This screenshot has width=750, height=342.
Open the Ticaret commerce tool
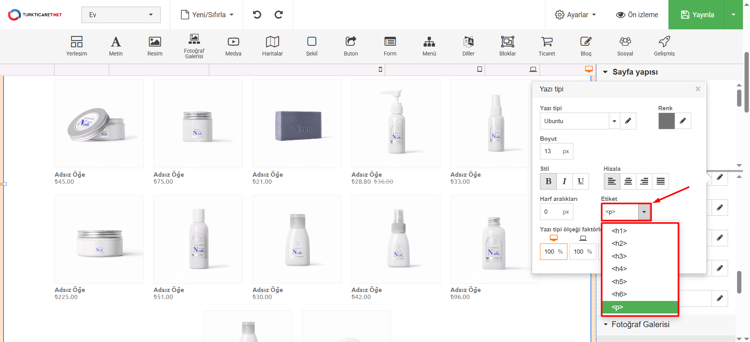tap(547, 46)
